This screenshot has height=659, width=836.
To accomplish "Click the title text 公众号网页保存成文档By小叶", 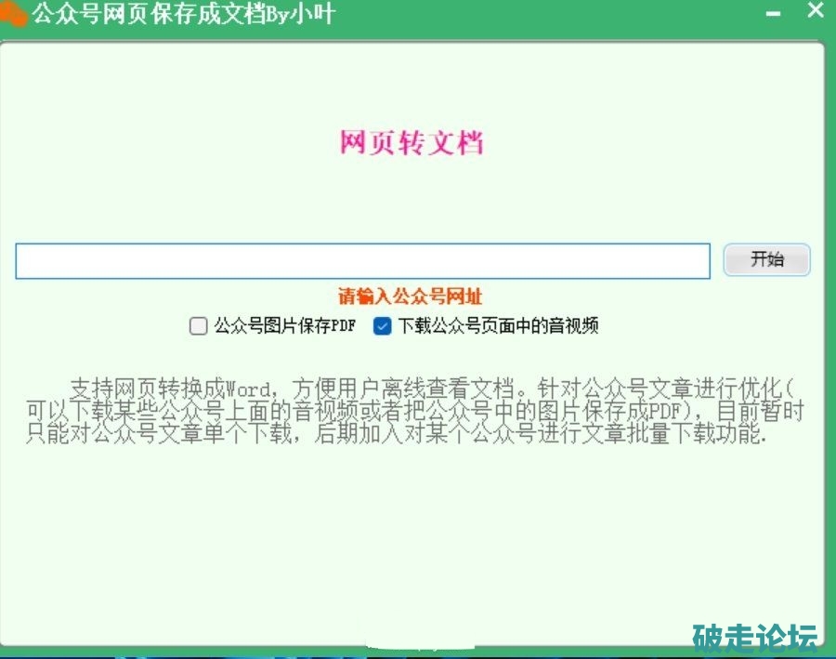I will tap(183, 15).
